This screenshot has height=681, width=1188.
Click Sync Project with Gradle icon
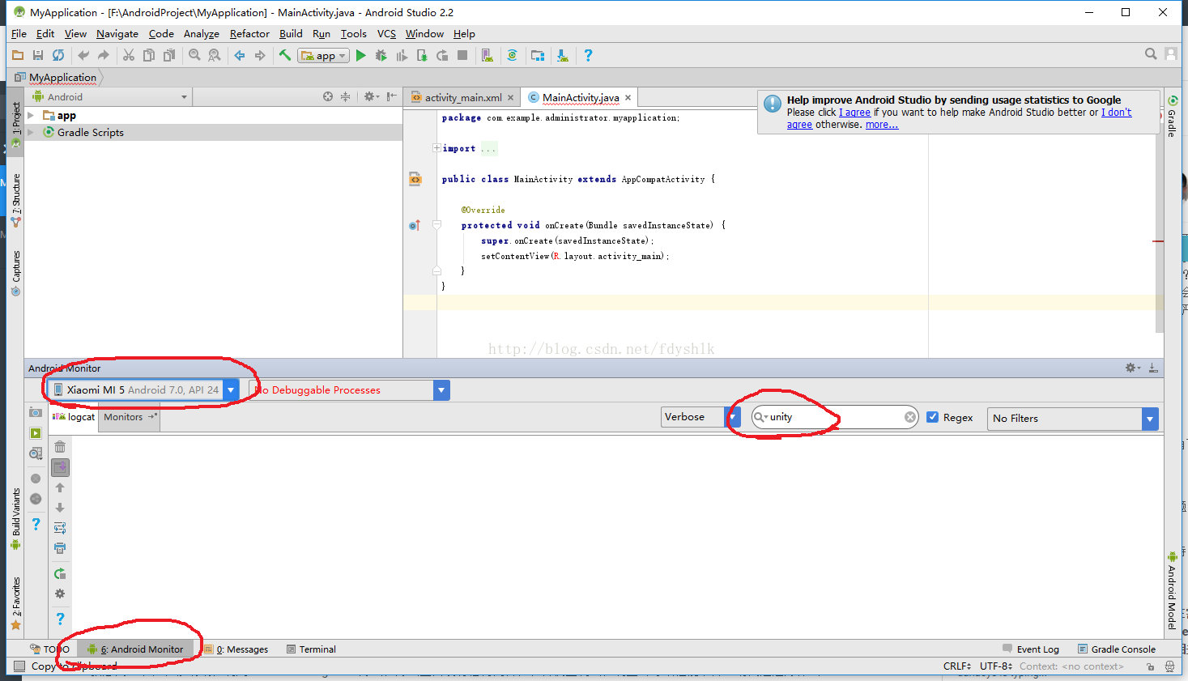pos(512,55)
